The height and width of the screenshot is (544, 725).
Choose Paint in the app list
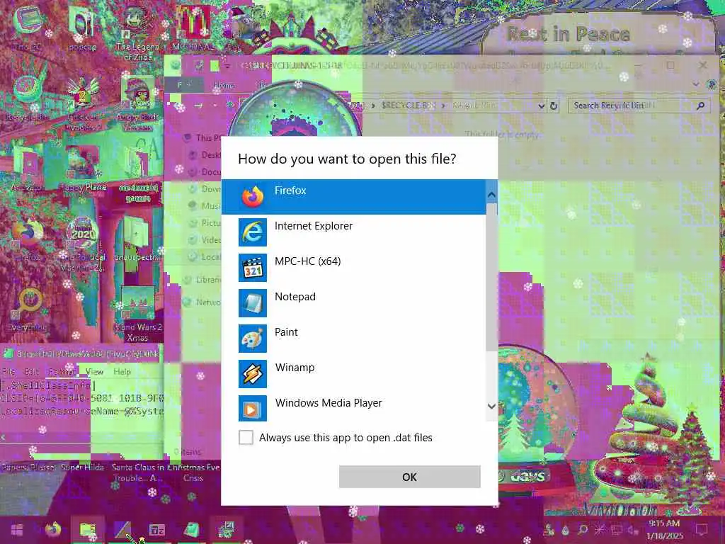[354, 338]
